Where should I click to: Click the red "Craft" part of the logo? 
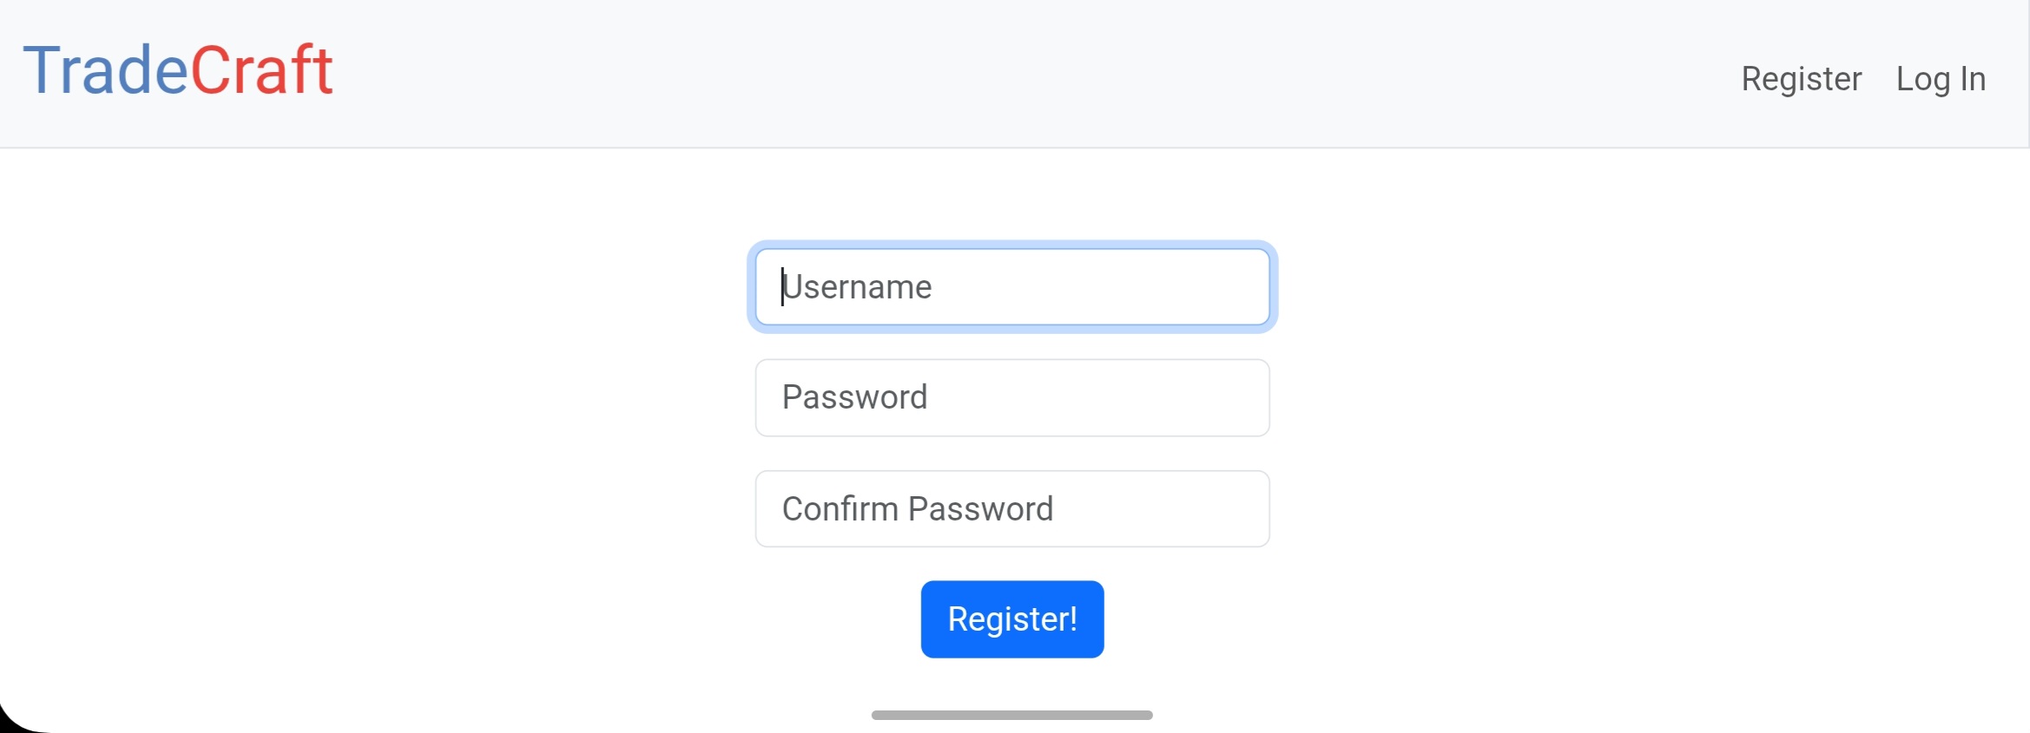pyautogui.click(x=261, y=70)
